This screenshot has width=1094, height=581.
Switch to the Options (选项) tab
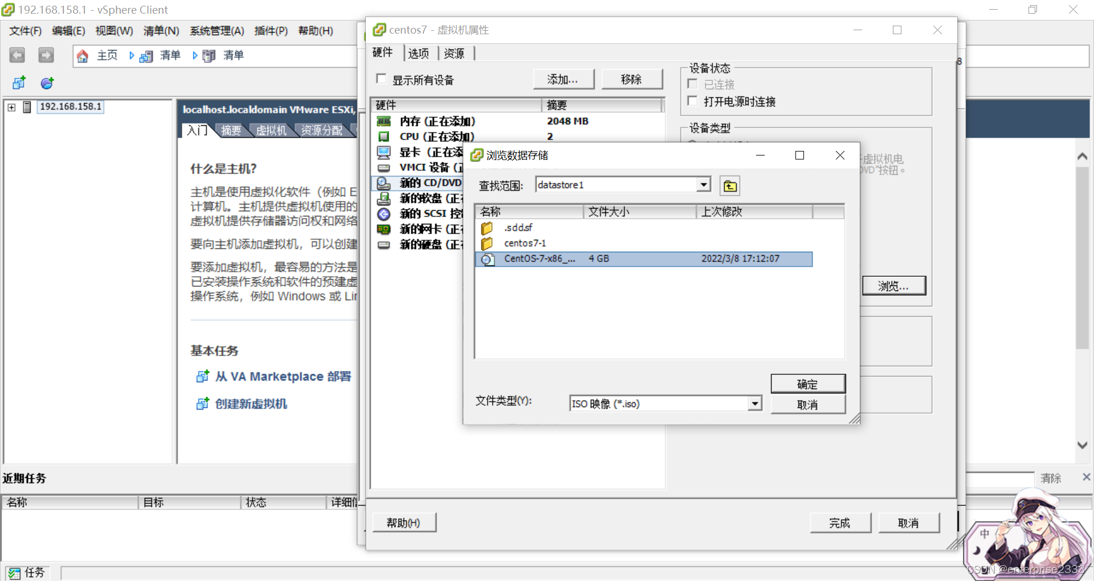click(418, 54)
